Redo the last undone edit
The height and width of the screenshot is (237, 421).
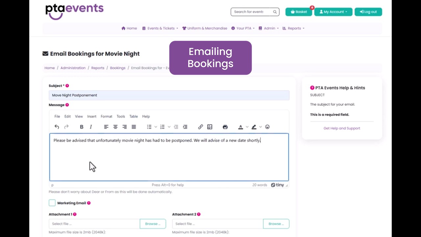click(x=66, y=127)
